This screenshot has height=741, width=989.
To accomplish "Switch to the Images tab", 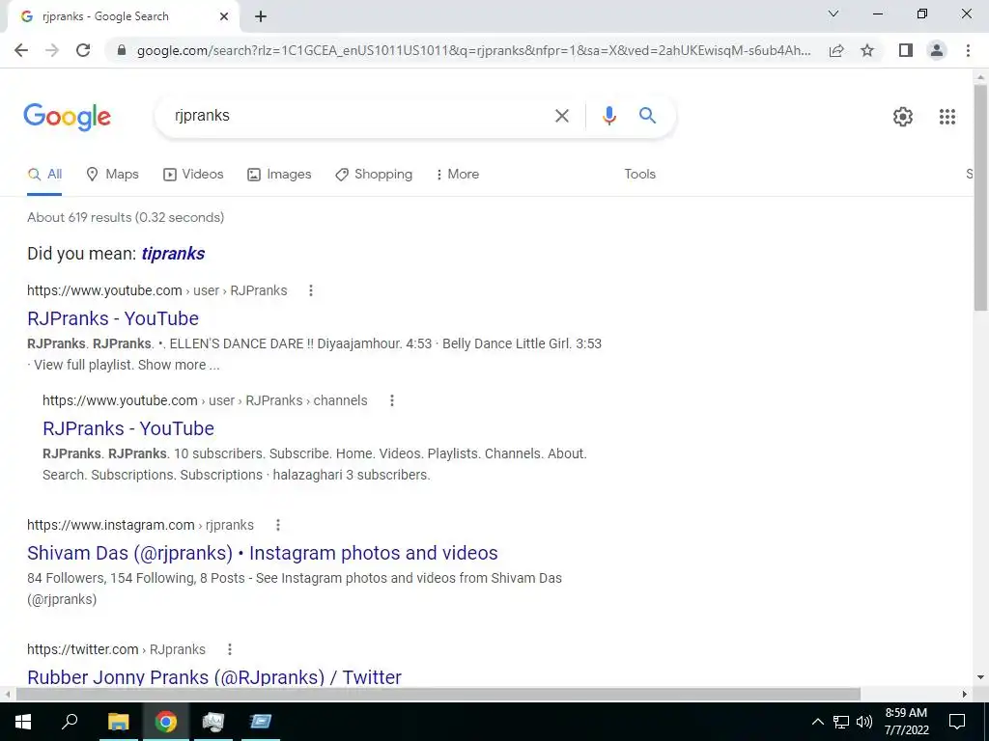I will pyautogui.click(x=279, y=175).
